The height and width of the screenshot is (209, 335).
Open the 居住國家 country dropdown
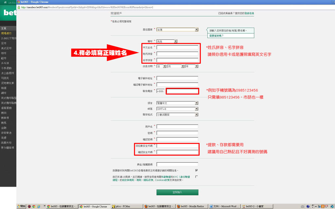pyautogui.click(x=177, y=29)
